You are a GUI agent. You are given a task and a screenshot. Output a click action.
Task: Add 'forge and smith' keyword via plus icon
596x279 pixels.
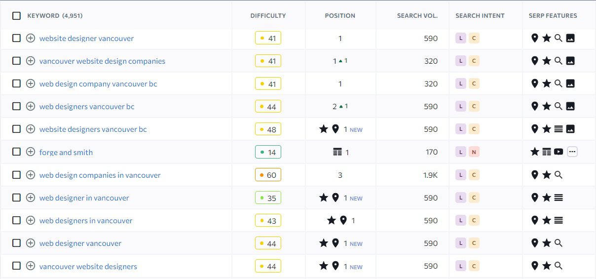[31, 152]
